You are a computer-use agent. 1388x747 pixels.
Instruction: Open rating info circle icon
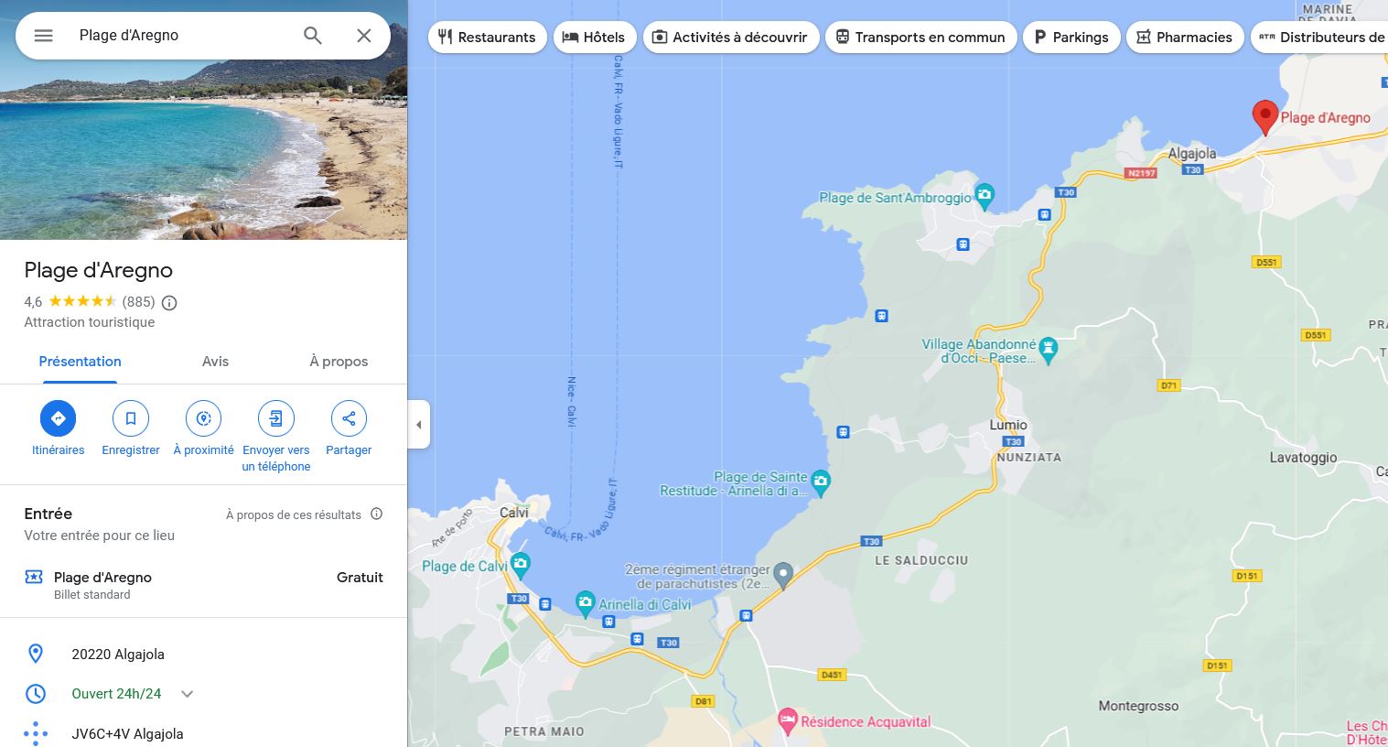pyautogui.click(x=169, y=302)
